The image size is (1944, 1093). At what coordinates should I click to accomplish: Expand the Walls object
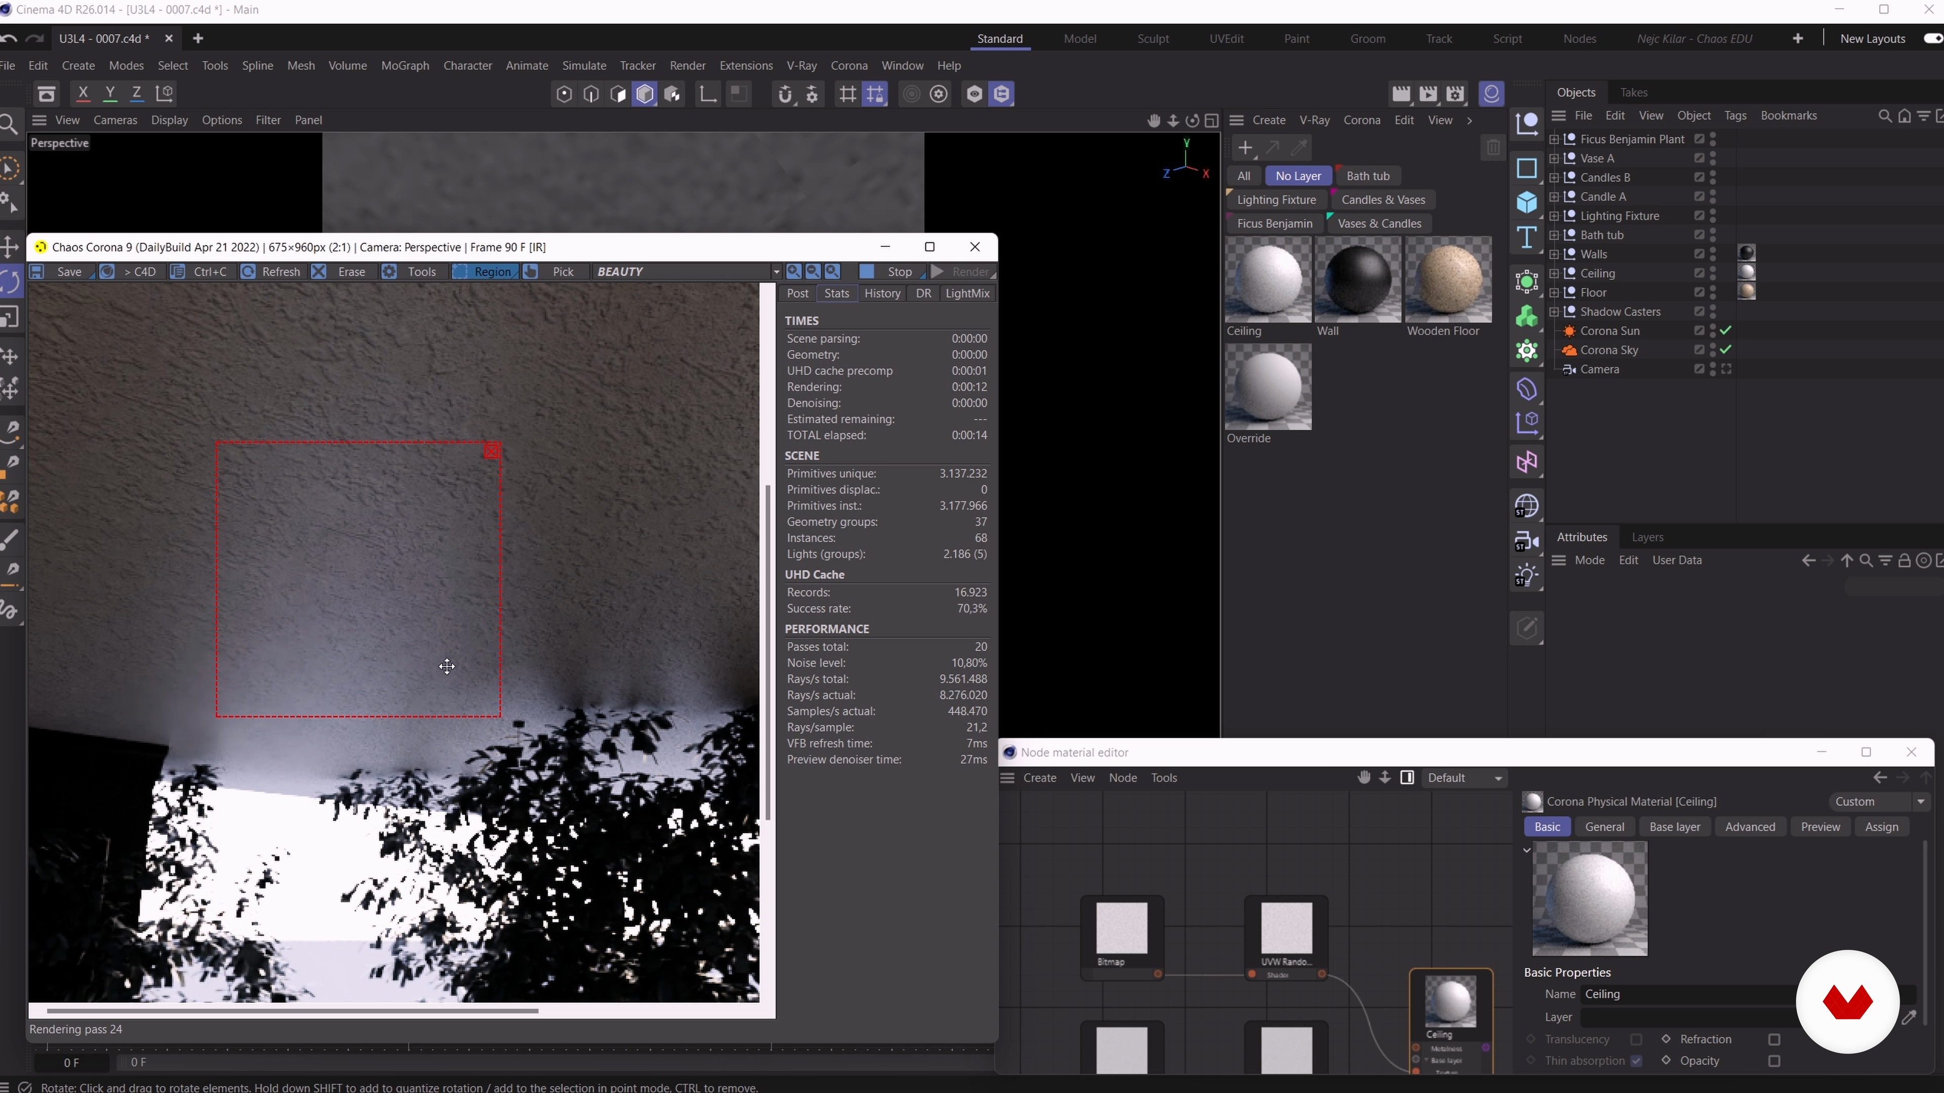click(x=1554, y=255)
